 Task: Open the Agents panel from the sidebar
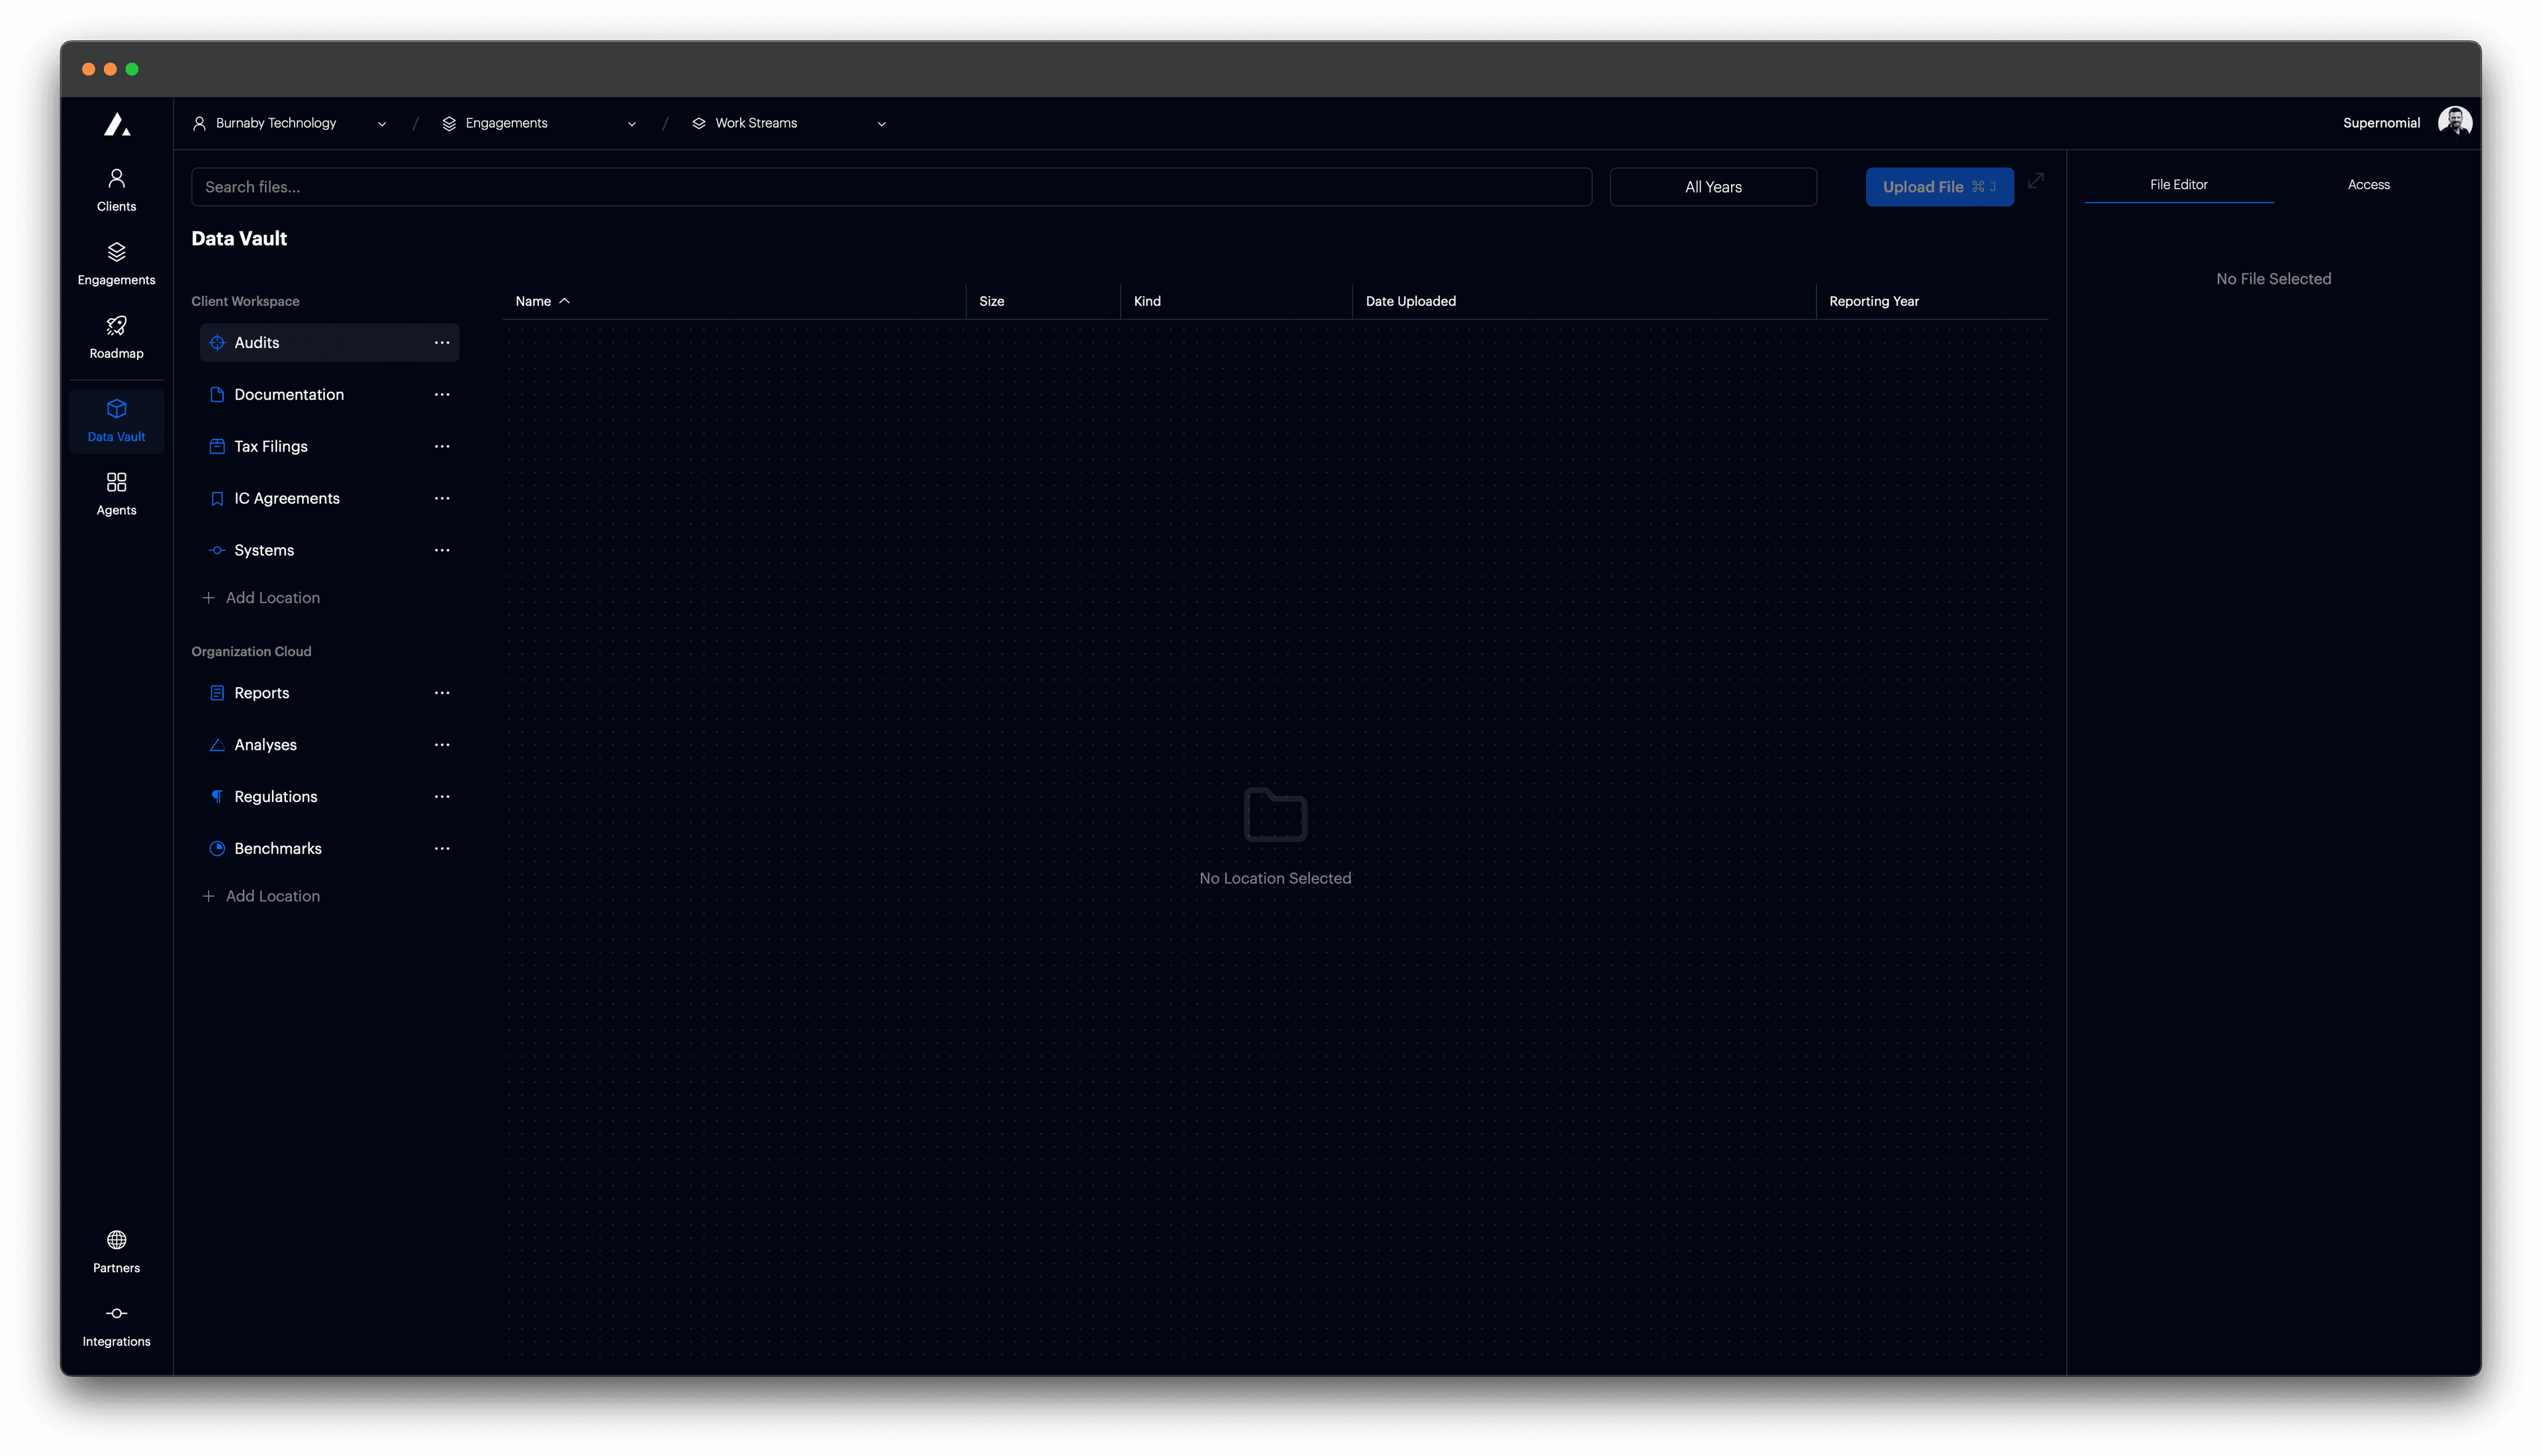tap(116, 492)
